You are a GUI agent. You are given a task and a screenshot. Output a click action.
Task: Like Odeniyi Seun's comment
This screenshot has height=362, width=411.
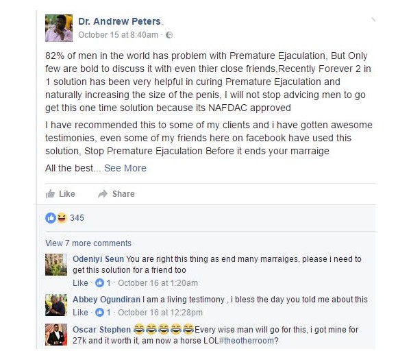80,282
